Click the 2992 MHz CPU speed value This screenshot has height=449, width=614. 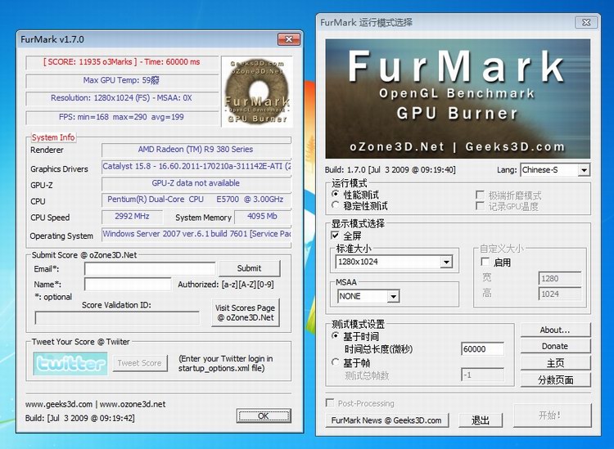coord(132,216)
